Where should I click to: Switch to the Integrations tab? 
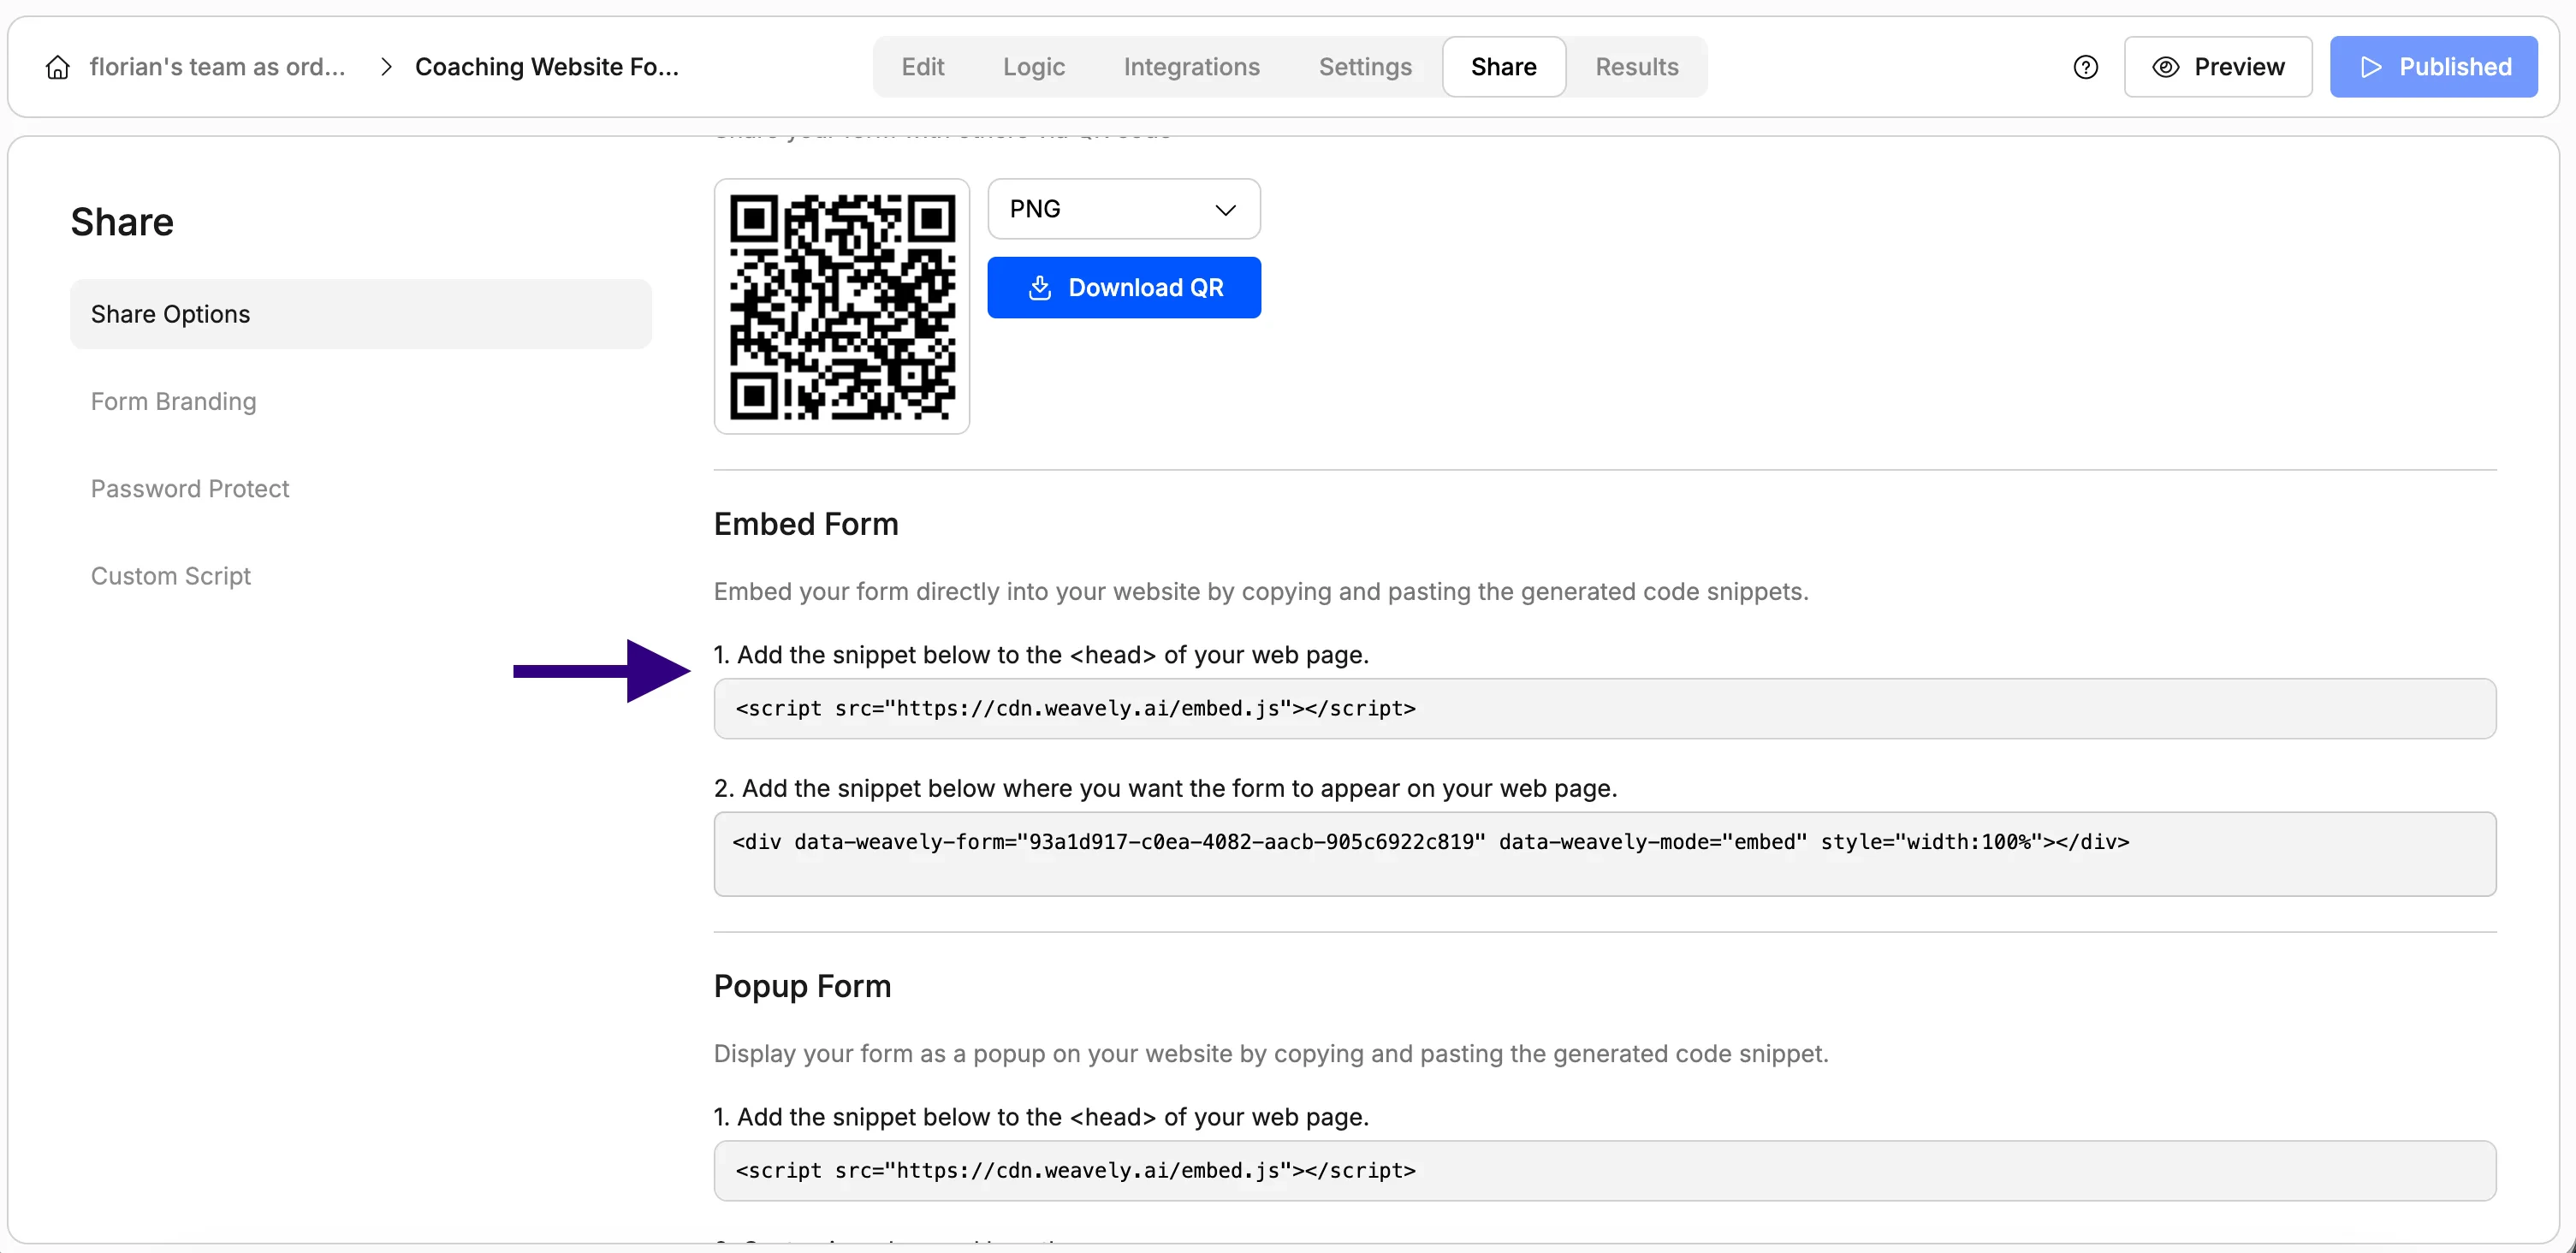pyautogui.click(x=1191, y=66)
